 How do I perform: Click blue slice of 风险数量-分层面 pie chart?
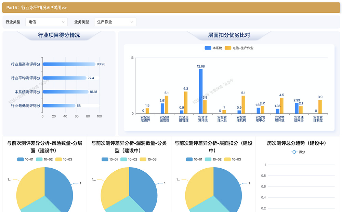tap(59, 189)
